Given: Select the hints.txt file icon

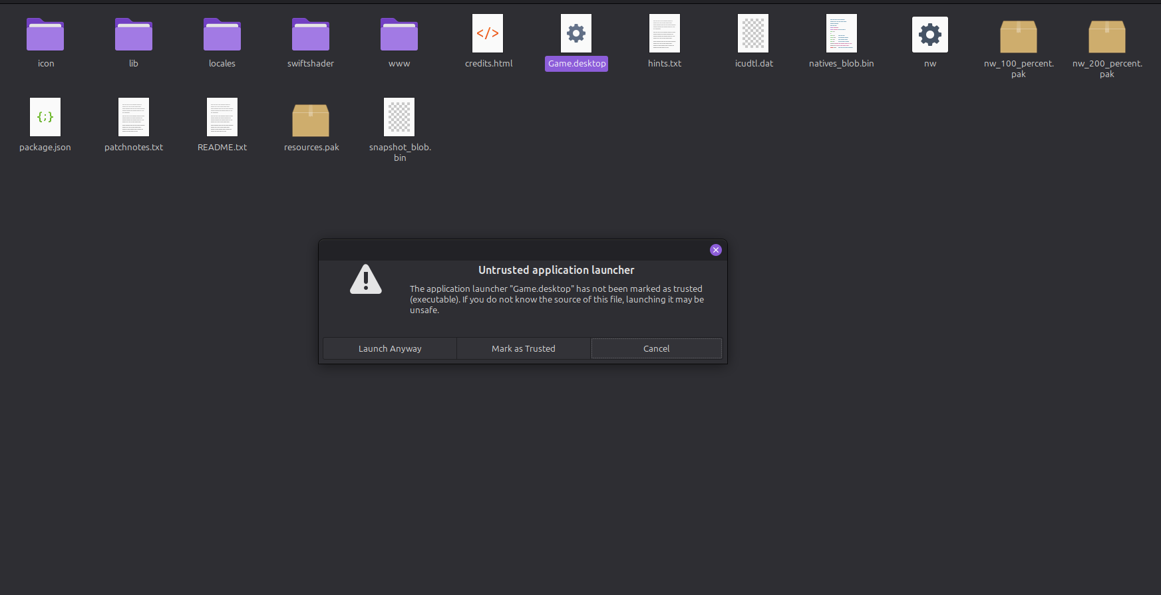Looking at the screenshot, I should pyautogui.click(x=665, y=33).
